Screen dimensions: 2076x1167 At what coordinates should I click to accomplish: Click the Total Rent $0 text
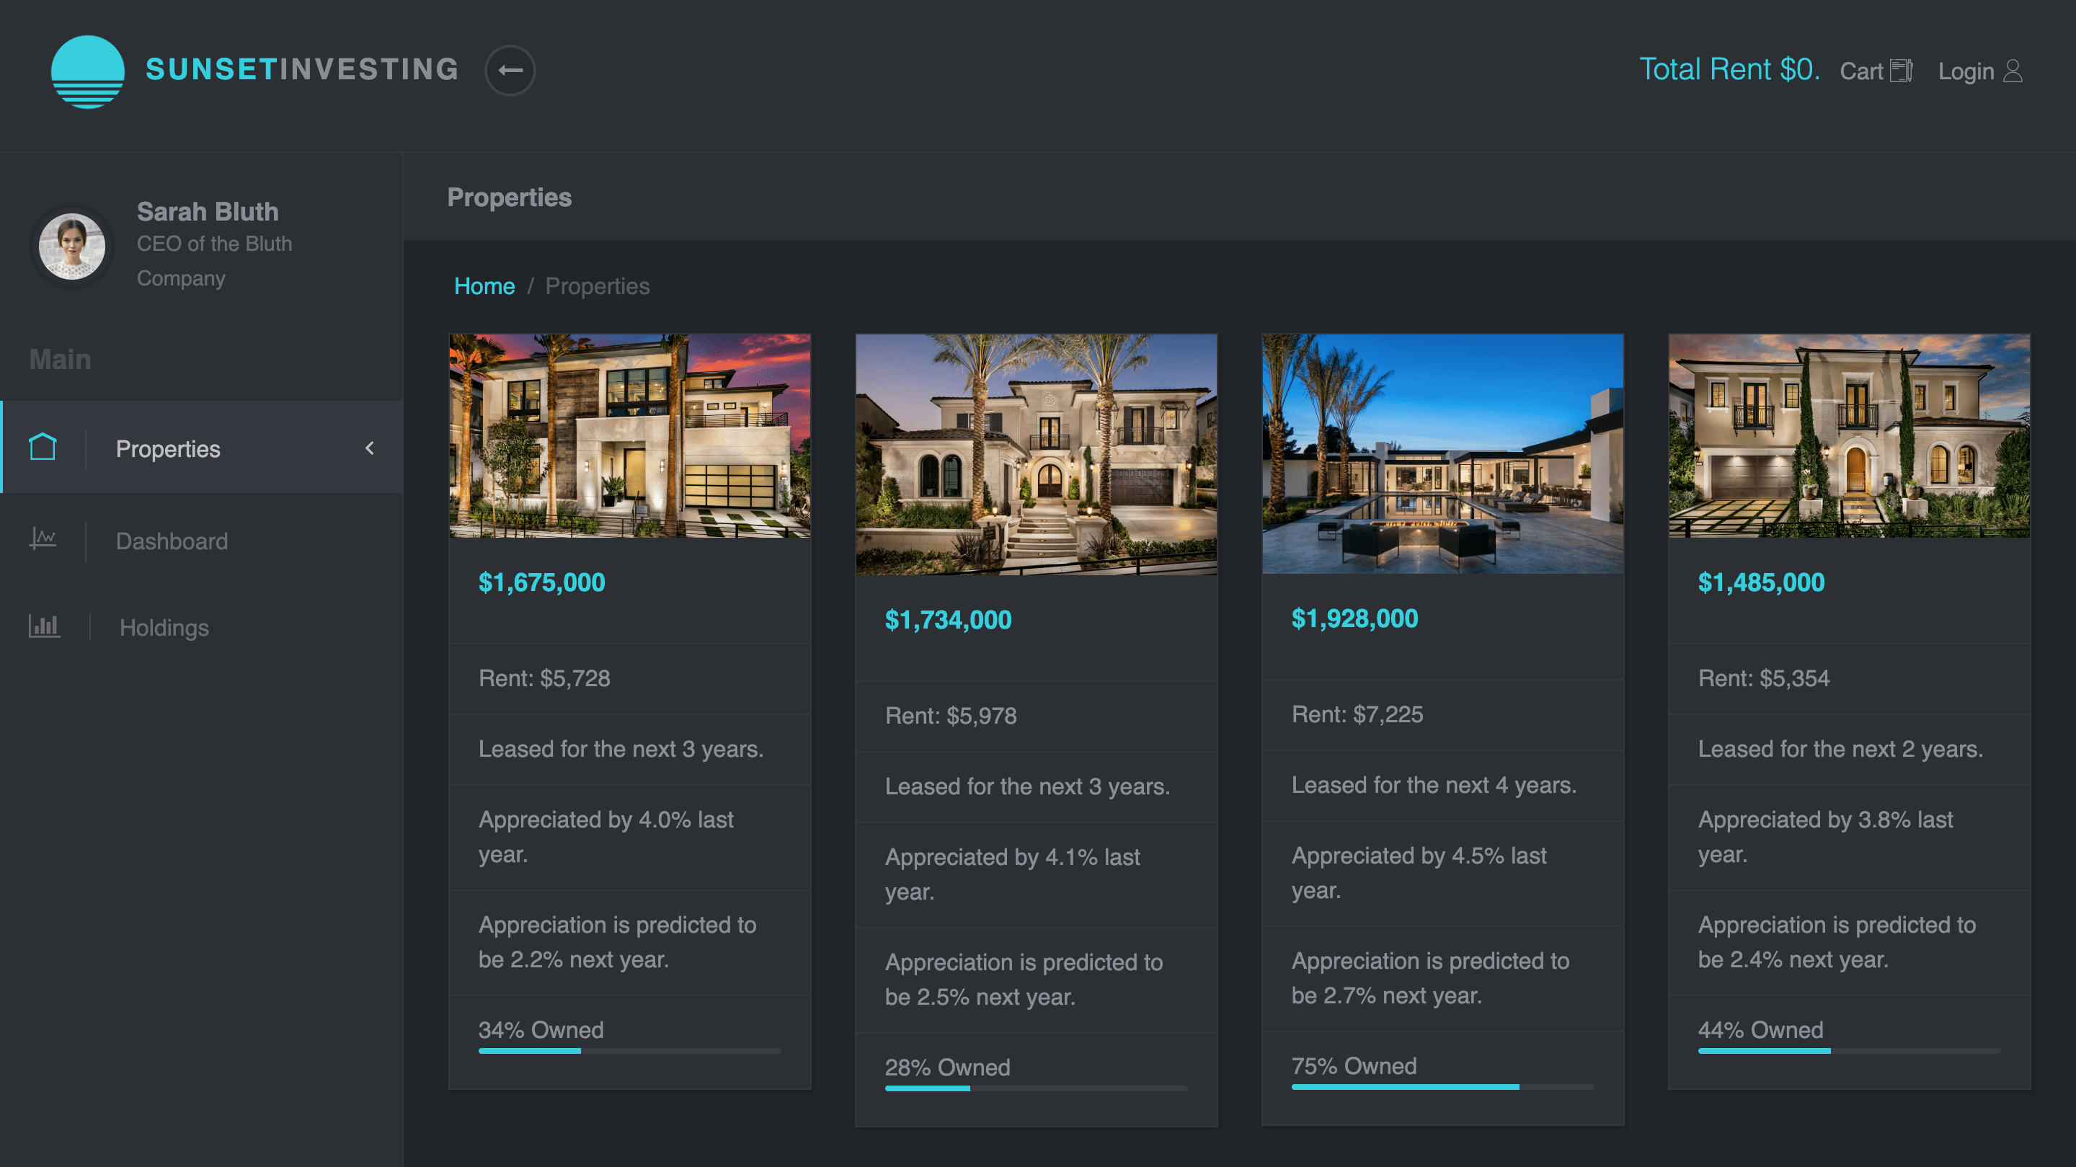pos(1729,69)
